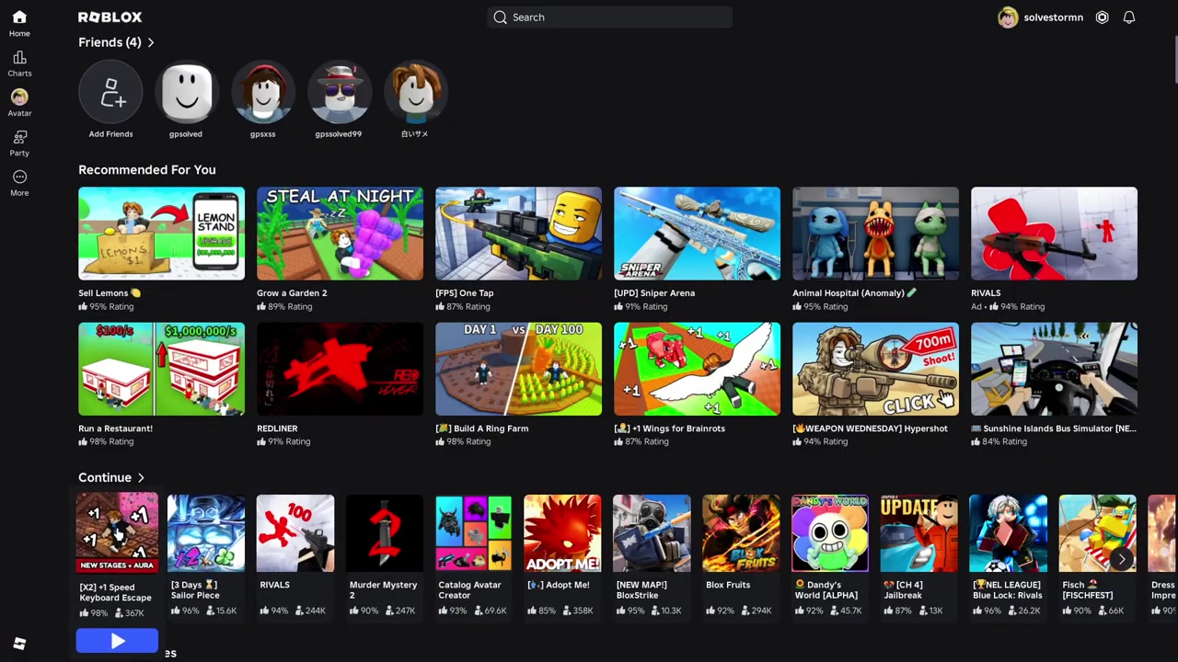Open friend gpsxss's avatar
The width and height of the screenshot is (1178, 662).
coord(263,92)
